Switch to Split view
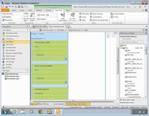The height and width of the screenshot is (116, 149). 40,104
